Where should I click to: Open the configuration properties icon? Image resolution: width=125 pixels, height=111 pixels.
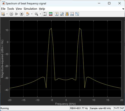click(x=3, y=14)
